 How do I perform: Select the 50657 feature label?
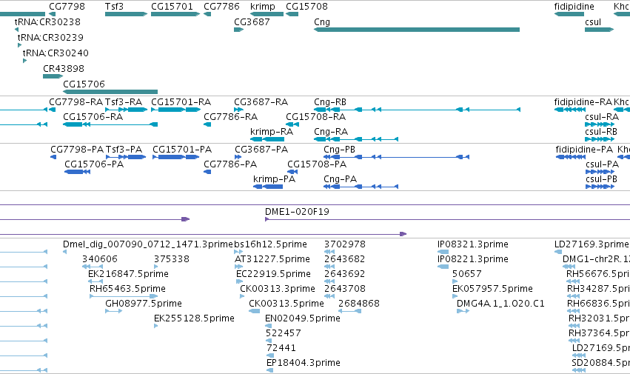click(466, 274)
